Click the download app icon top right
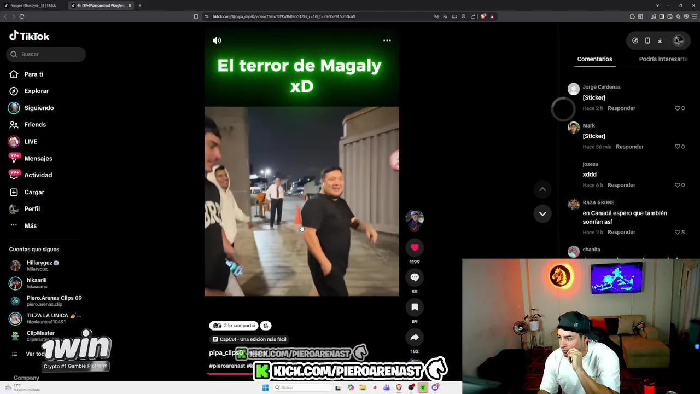Screen dimensions: 700x394 pos(660,40)
